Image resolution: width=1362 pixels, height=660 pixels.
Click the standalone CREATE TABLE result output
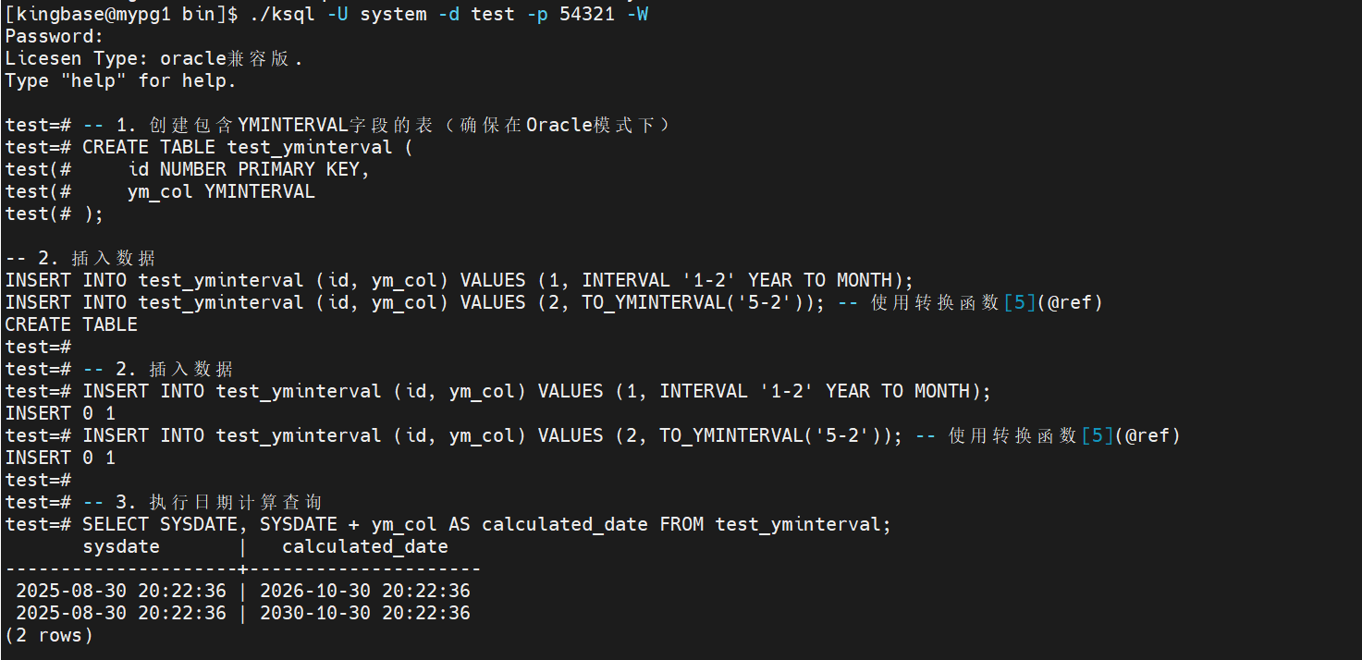71,324
